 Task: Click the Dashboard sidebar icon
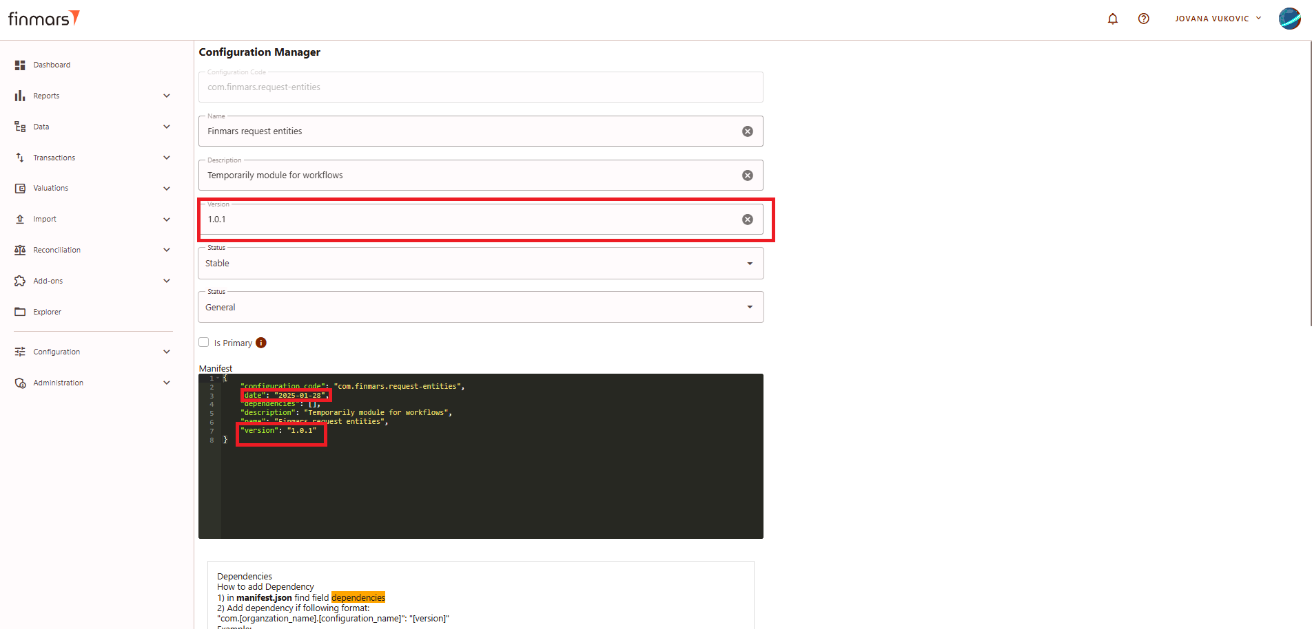tap(20, 65)
